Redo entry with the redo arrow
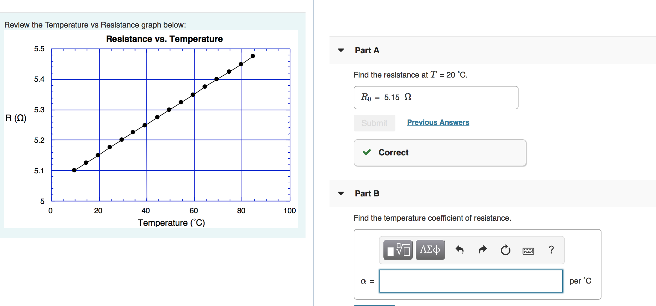 click(482, 250)
